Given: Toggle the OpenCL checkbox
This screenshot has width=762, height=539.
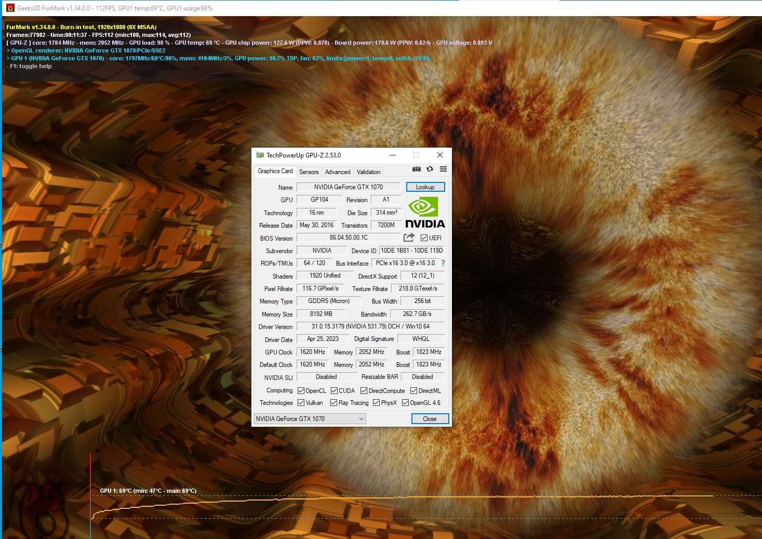Looking at the screenshot, I should [x=301, y=391].
